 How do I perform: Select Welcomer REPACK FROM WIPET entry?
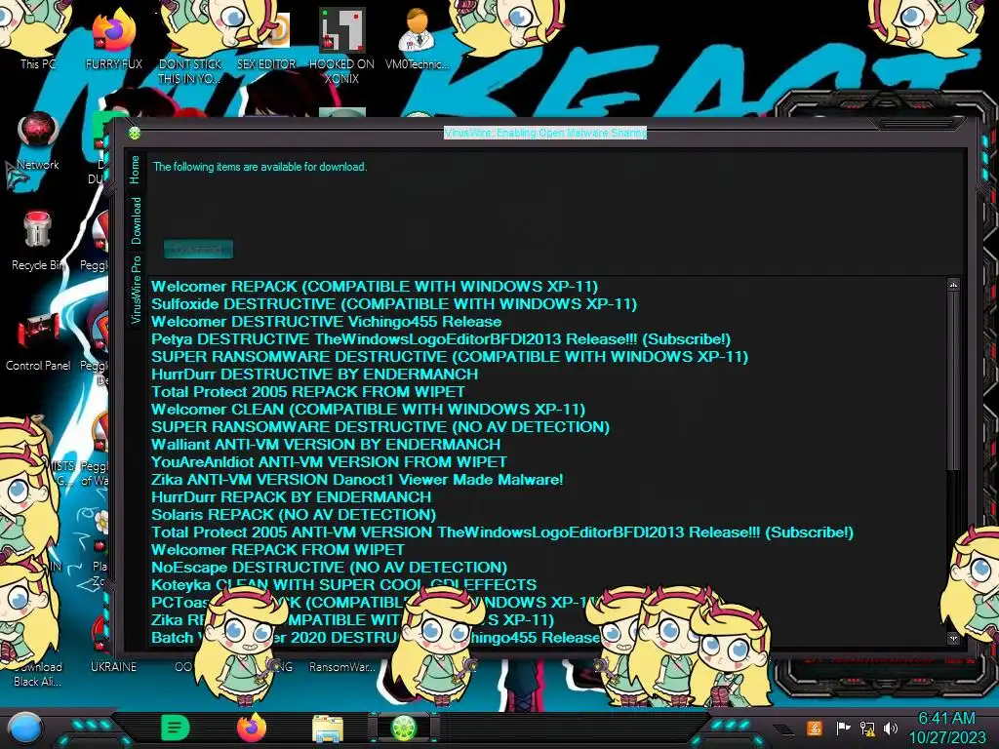tap(278, 550)
